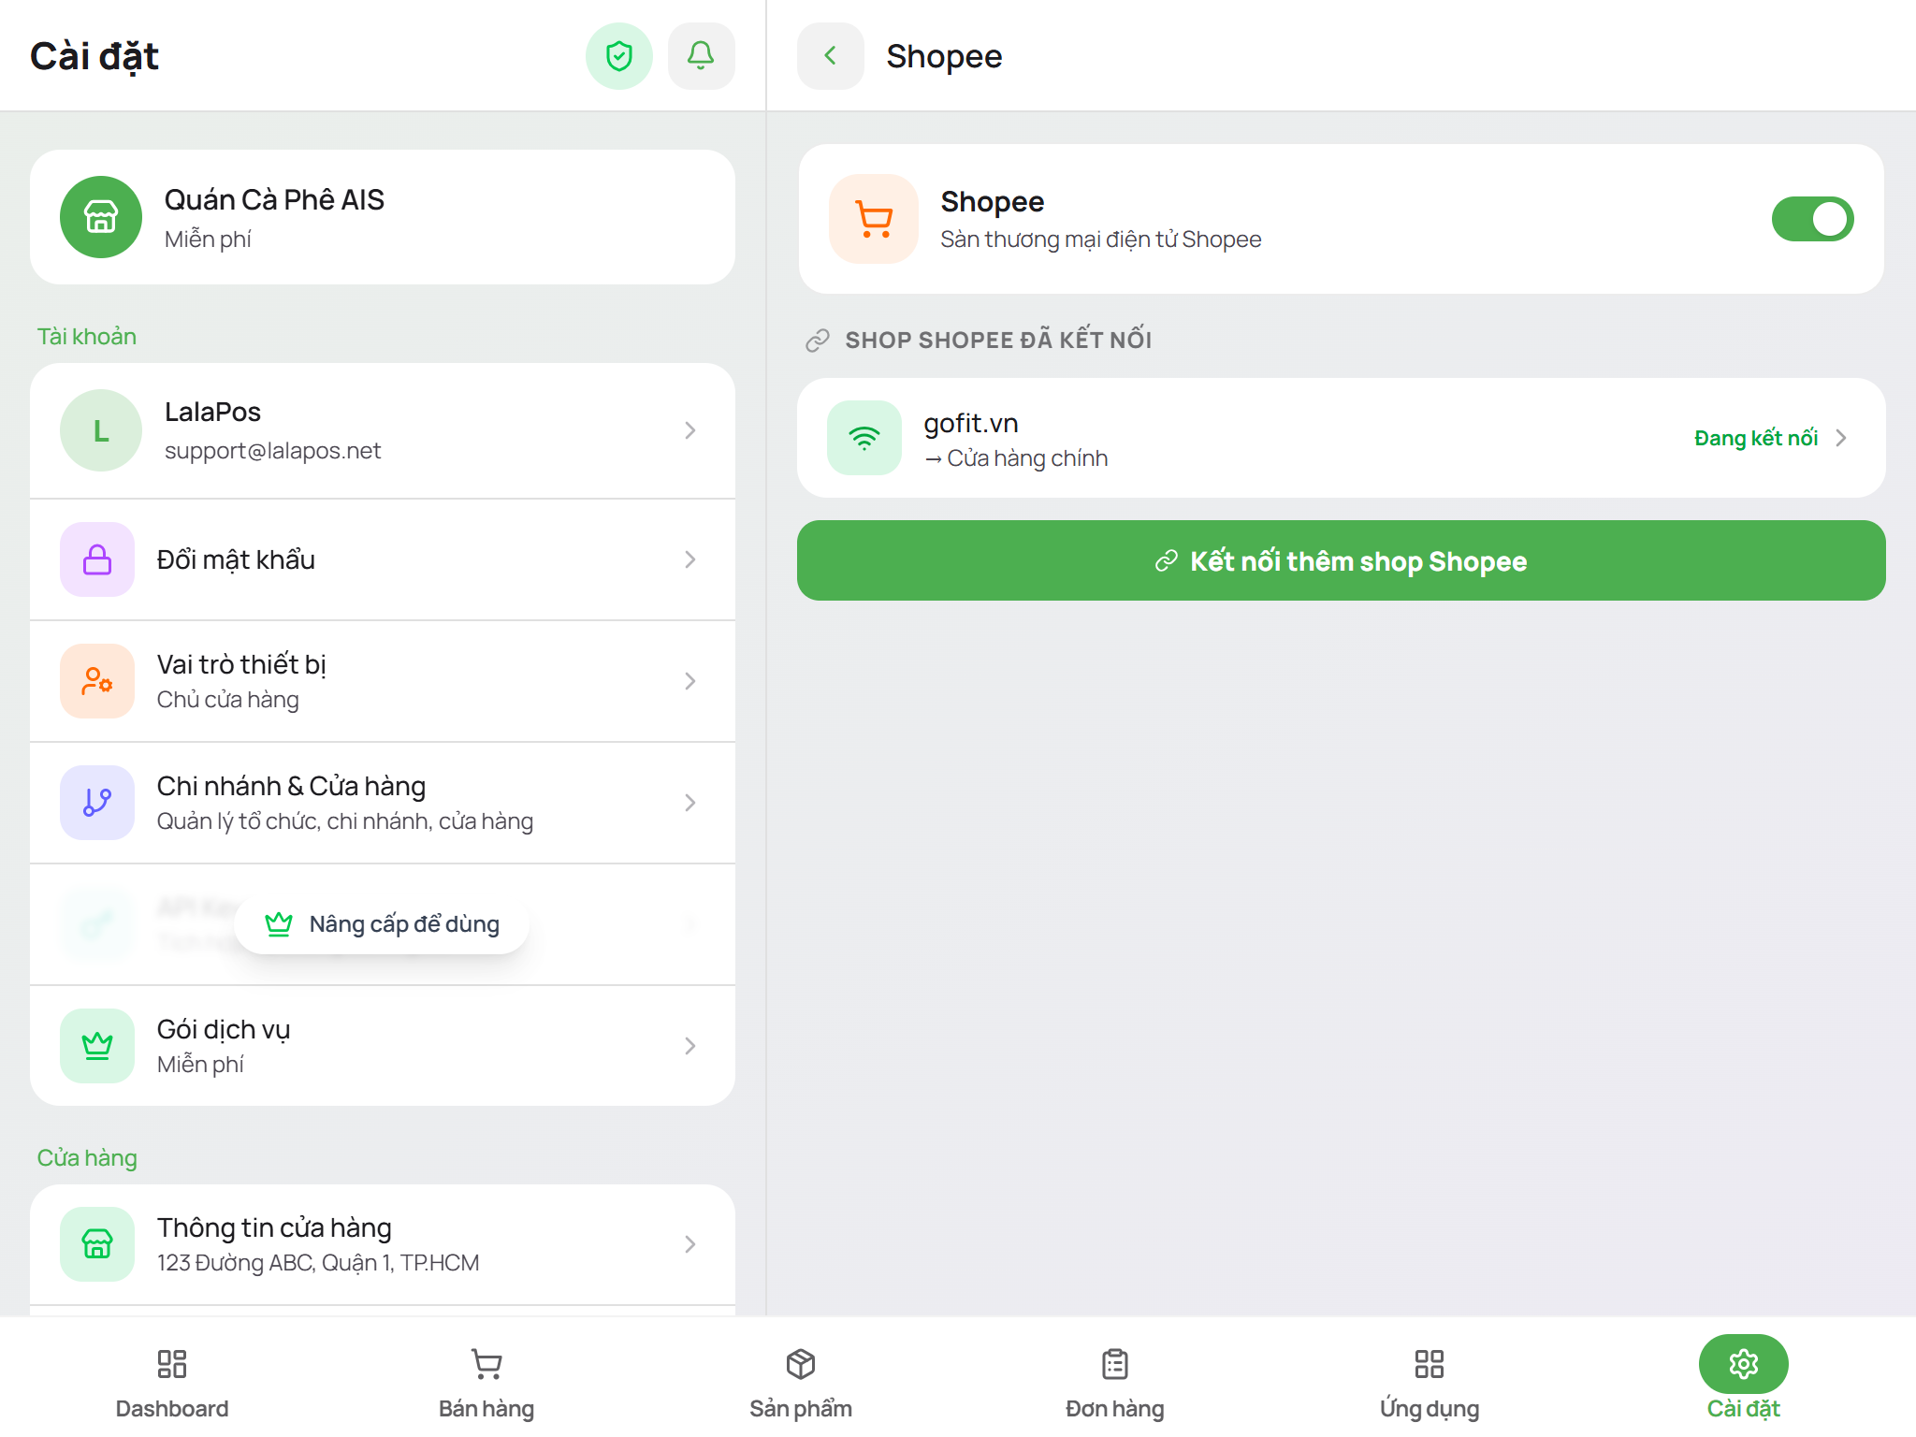Click the link icon beside SHOP SHOPEE ĐÃ KẾT NỐI
The width and height of the screenshot is (1916, 1437).
pyautogui.click(x=818, y=341)
